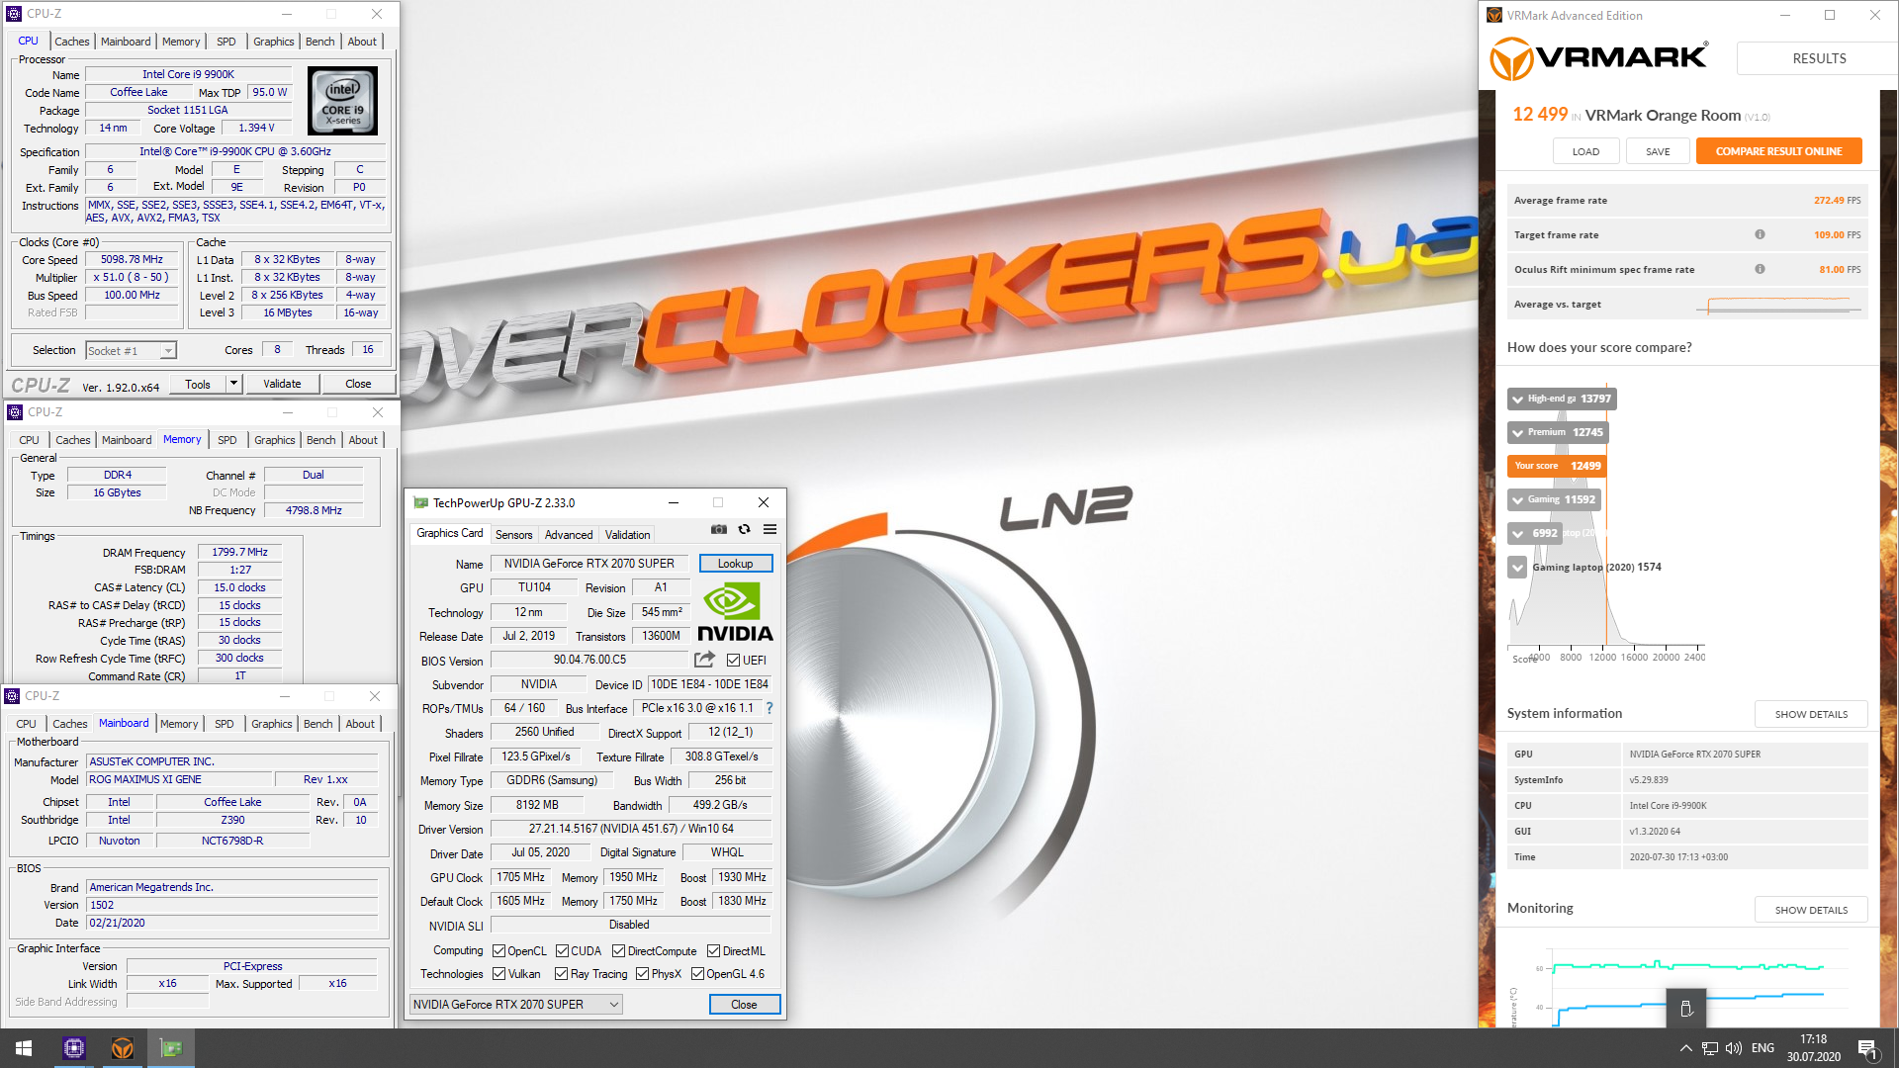Screen dimensions: 1899x1068
Task: Click the Validate button in CPU-Z
Action: coord(282,384)
